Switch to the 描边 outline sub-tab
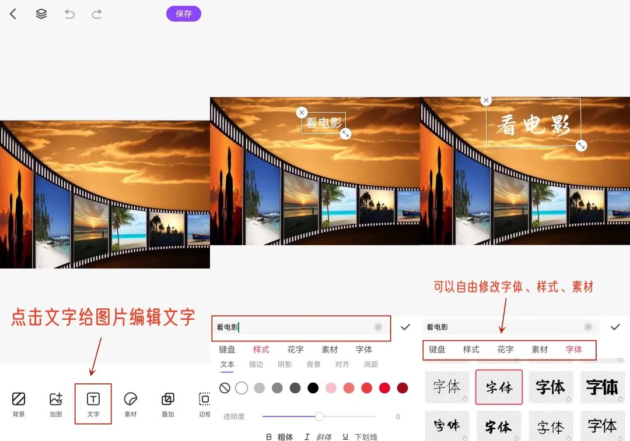 256,364
